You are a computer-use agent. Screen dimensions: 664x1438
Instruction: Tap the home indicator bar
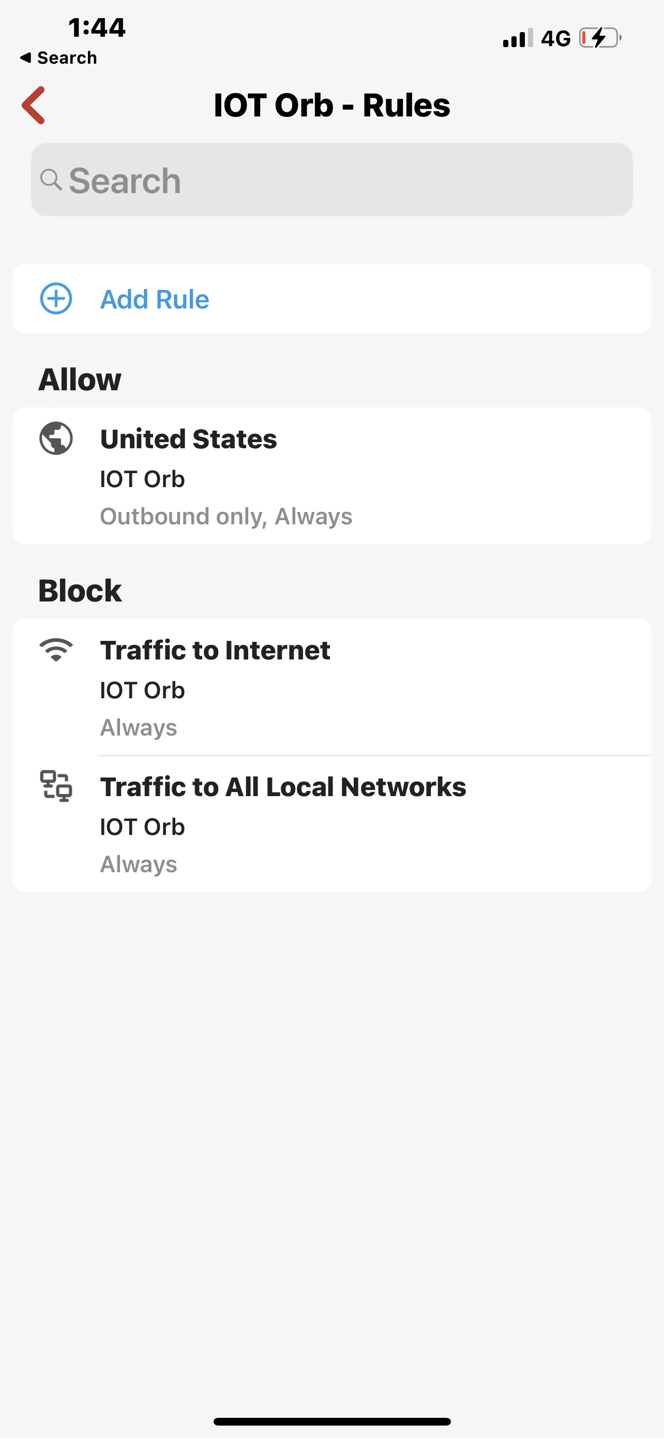pyautogui.click(x=331, y=1421)
